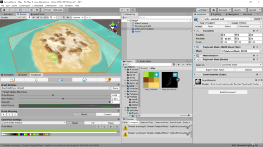Open scene camera settings icon
The width and height of the screenshot is (263, 147).
tap(69, 18)
